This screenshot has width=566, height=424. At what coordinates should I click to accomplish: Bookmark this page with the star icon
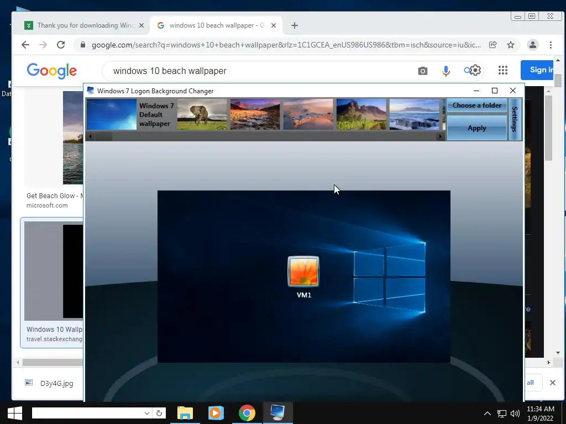[510, 45]
